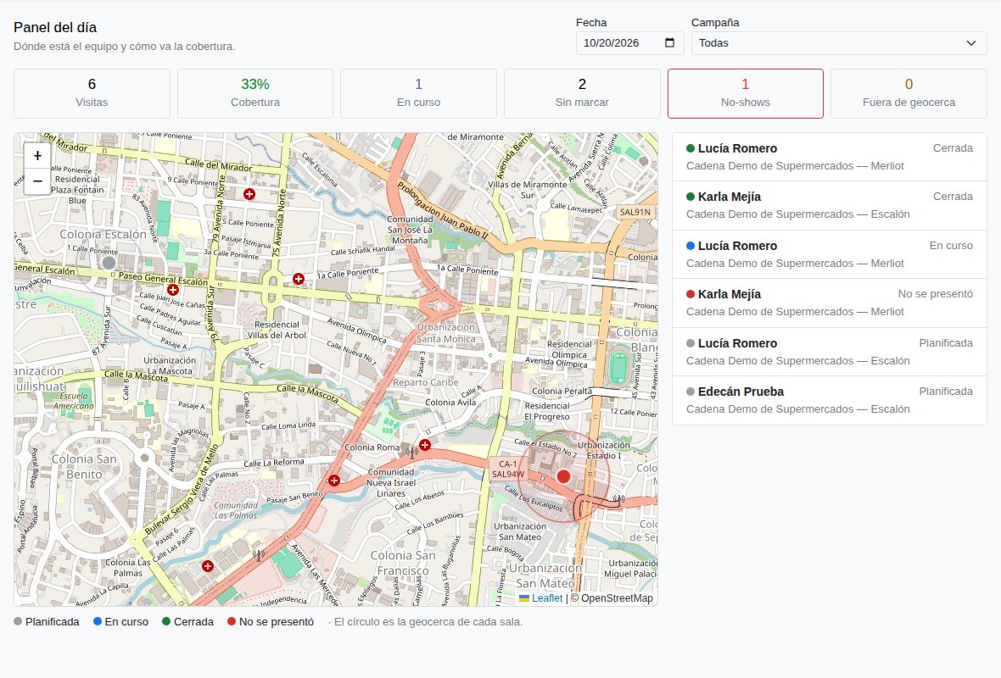Filter by Fuera de geocerca card
1001x678 pixels.
[x=909, y=94]
